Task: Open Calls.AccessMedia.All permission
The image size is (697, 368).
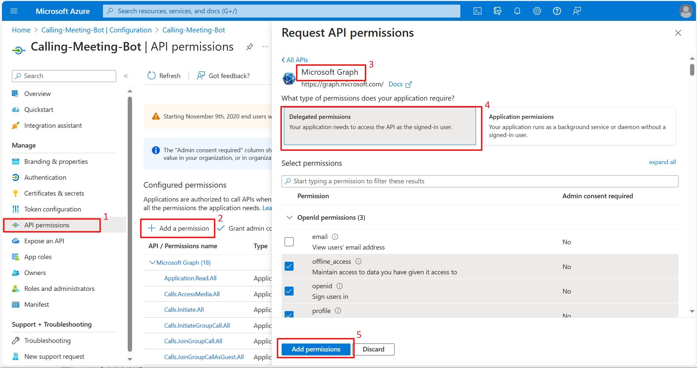Action: tap(192, 294)
